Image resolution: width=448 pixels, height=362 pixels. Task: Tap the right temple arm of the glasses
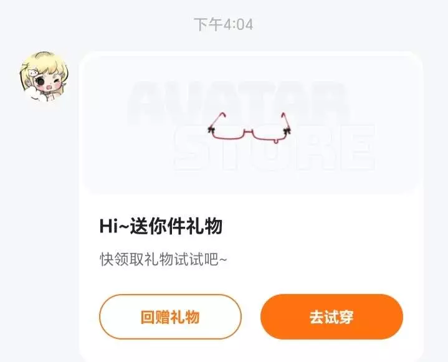(x=285, y=120)
